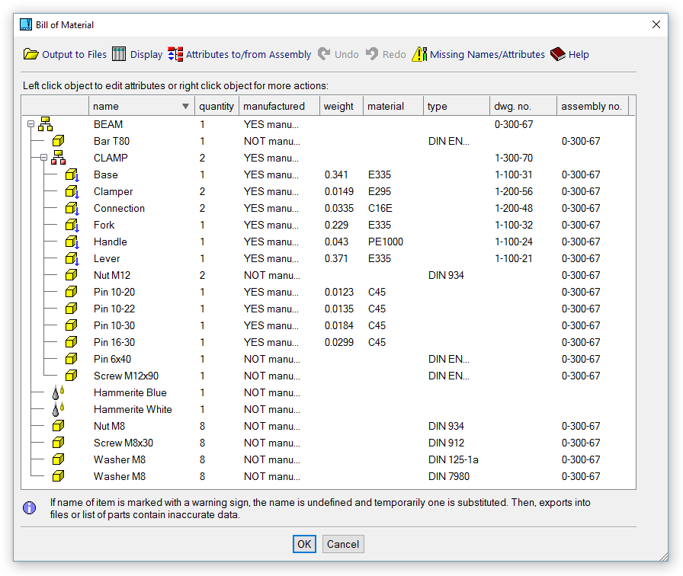Click the Output to Files folder icon
The image size is (683, 576).
[x=30, y=54]
